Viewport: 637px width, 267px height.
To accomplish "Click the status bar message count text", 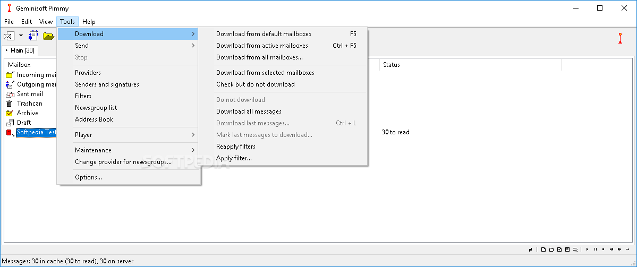I will (68, 261).
